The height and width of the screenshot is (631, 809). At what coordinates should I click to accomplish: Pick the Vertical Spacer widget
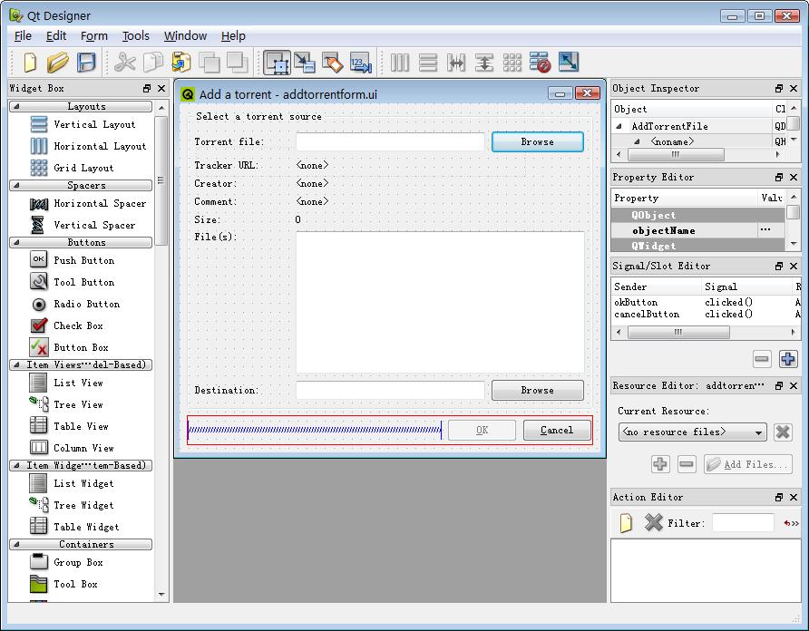pyautogui.click(x=83, y=225)
